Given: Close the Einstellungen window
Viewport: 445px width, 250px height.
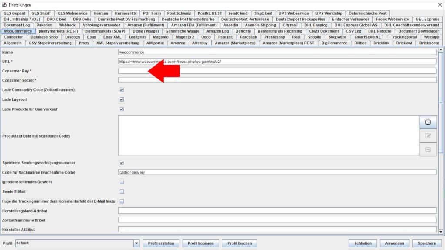Looking at the screenshot, I should (x=440, y=5).
